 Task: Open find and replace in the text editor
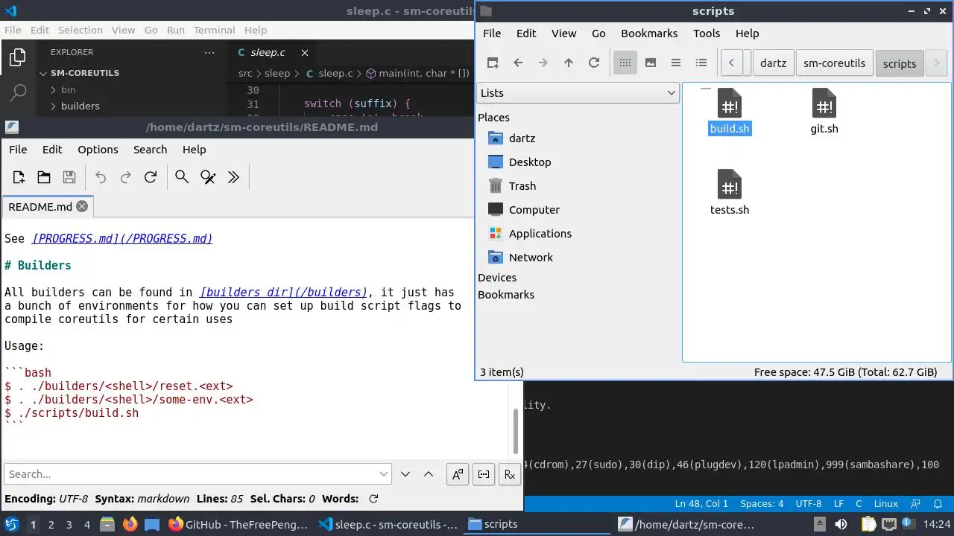click(x=208, y=177)
